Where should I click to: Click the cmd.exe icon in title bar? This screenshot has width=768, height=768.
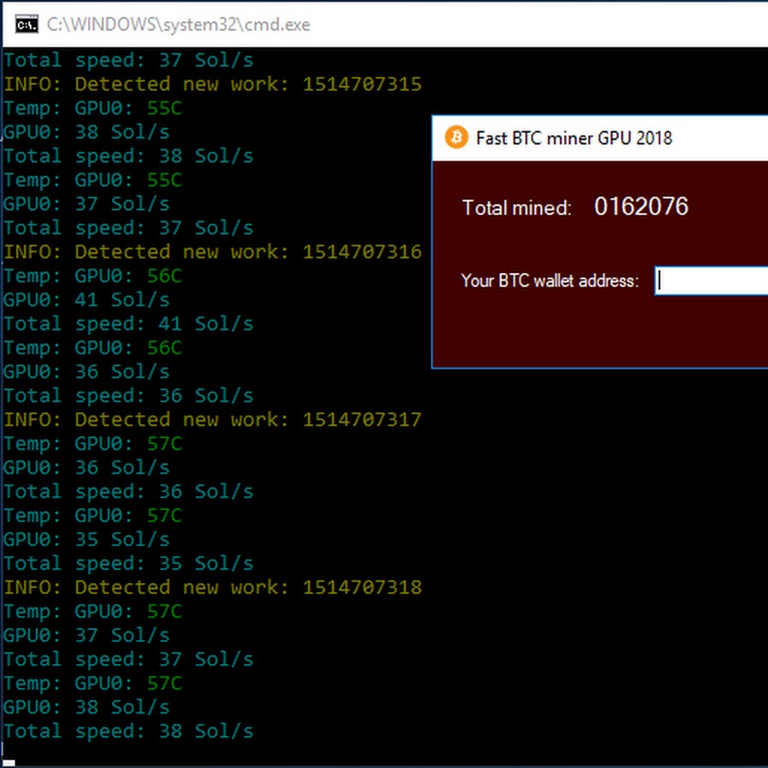pos(26,25)
